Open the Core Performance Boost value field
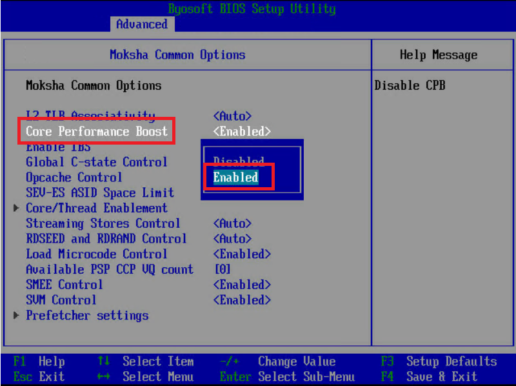This screenshot has height=386, width=516. point(242,131)
